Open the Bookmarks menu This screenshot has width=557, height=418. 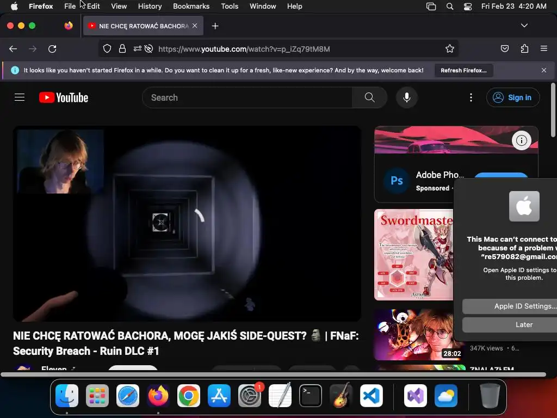(x=191, y=6)
